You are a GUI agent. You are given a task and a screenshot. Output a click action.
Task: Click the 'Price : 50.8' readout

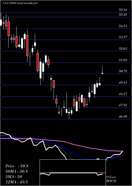[x=17, y=166]
